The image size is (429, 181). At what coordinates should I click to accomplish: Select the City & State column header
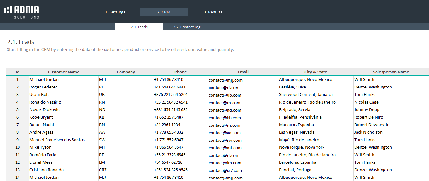tap(315, 72)
